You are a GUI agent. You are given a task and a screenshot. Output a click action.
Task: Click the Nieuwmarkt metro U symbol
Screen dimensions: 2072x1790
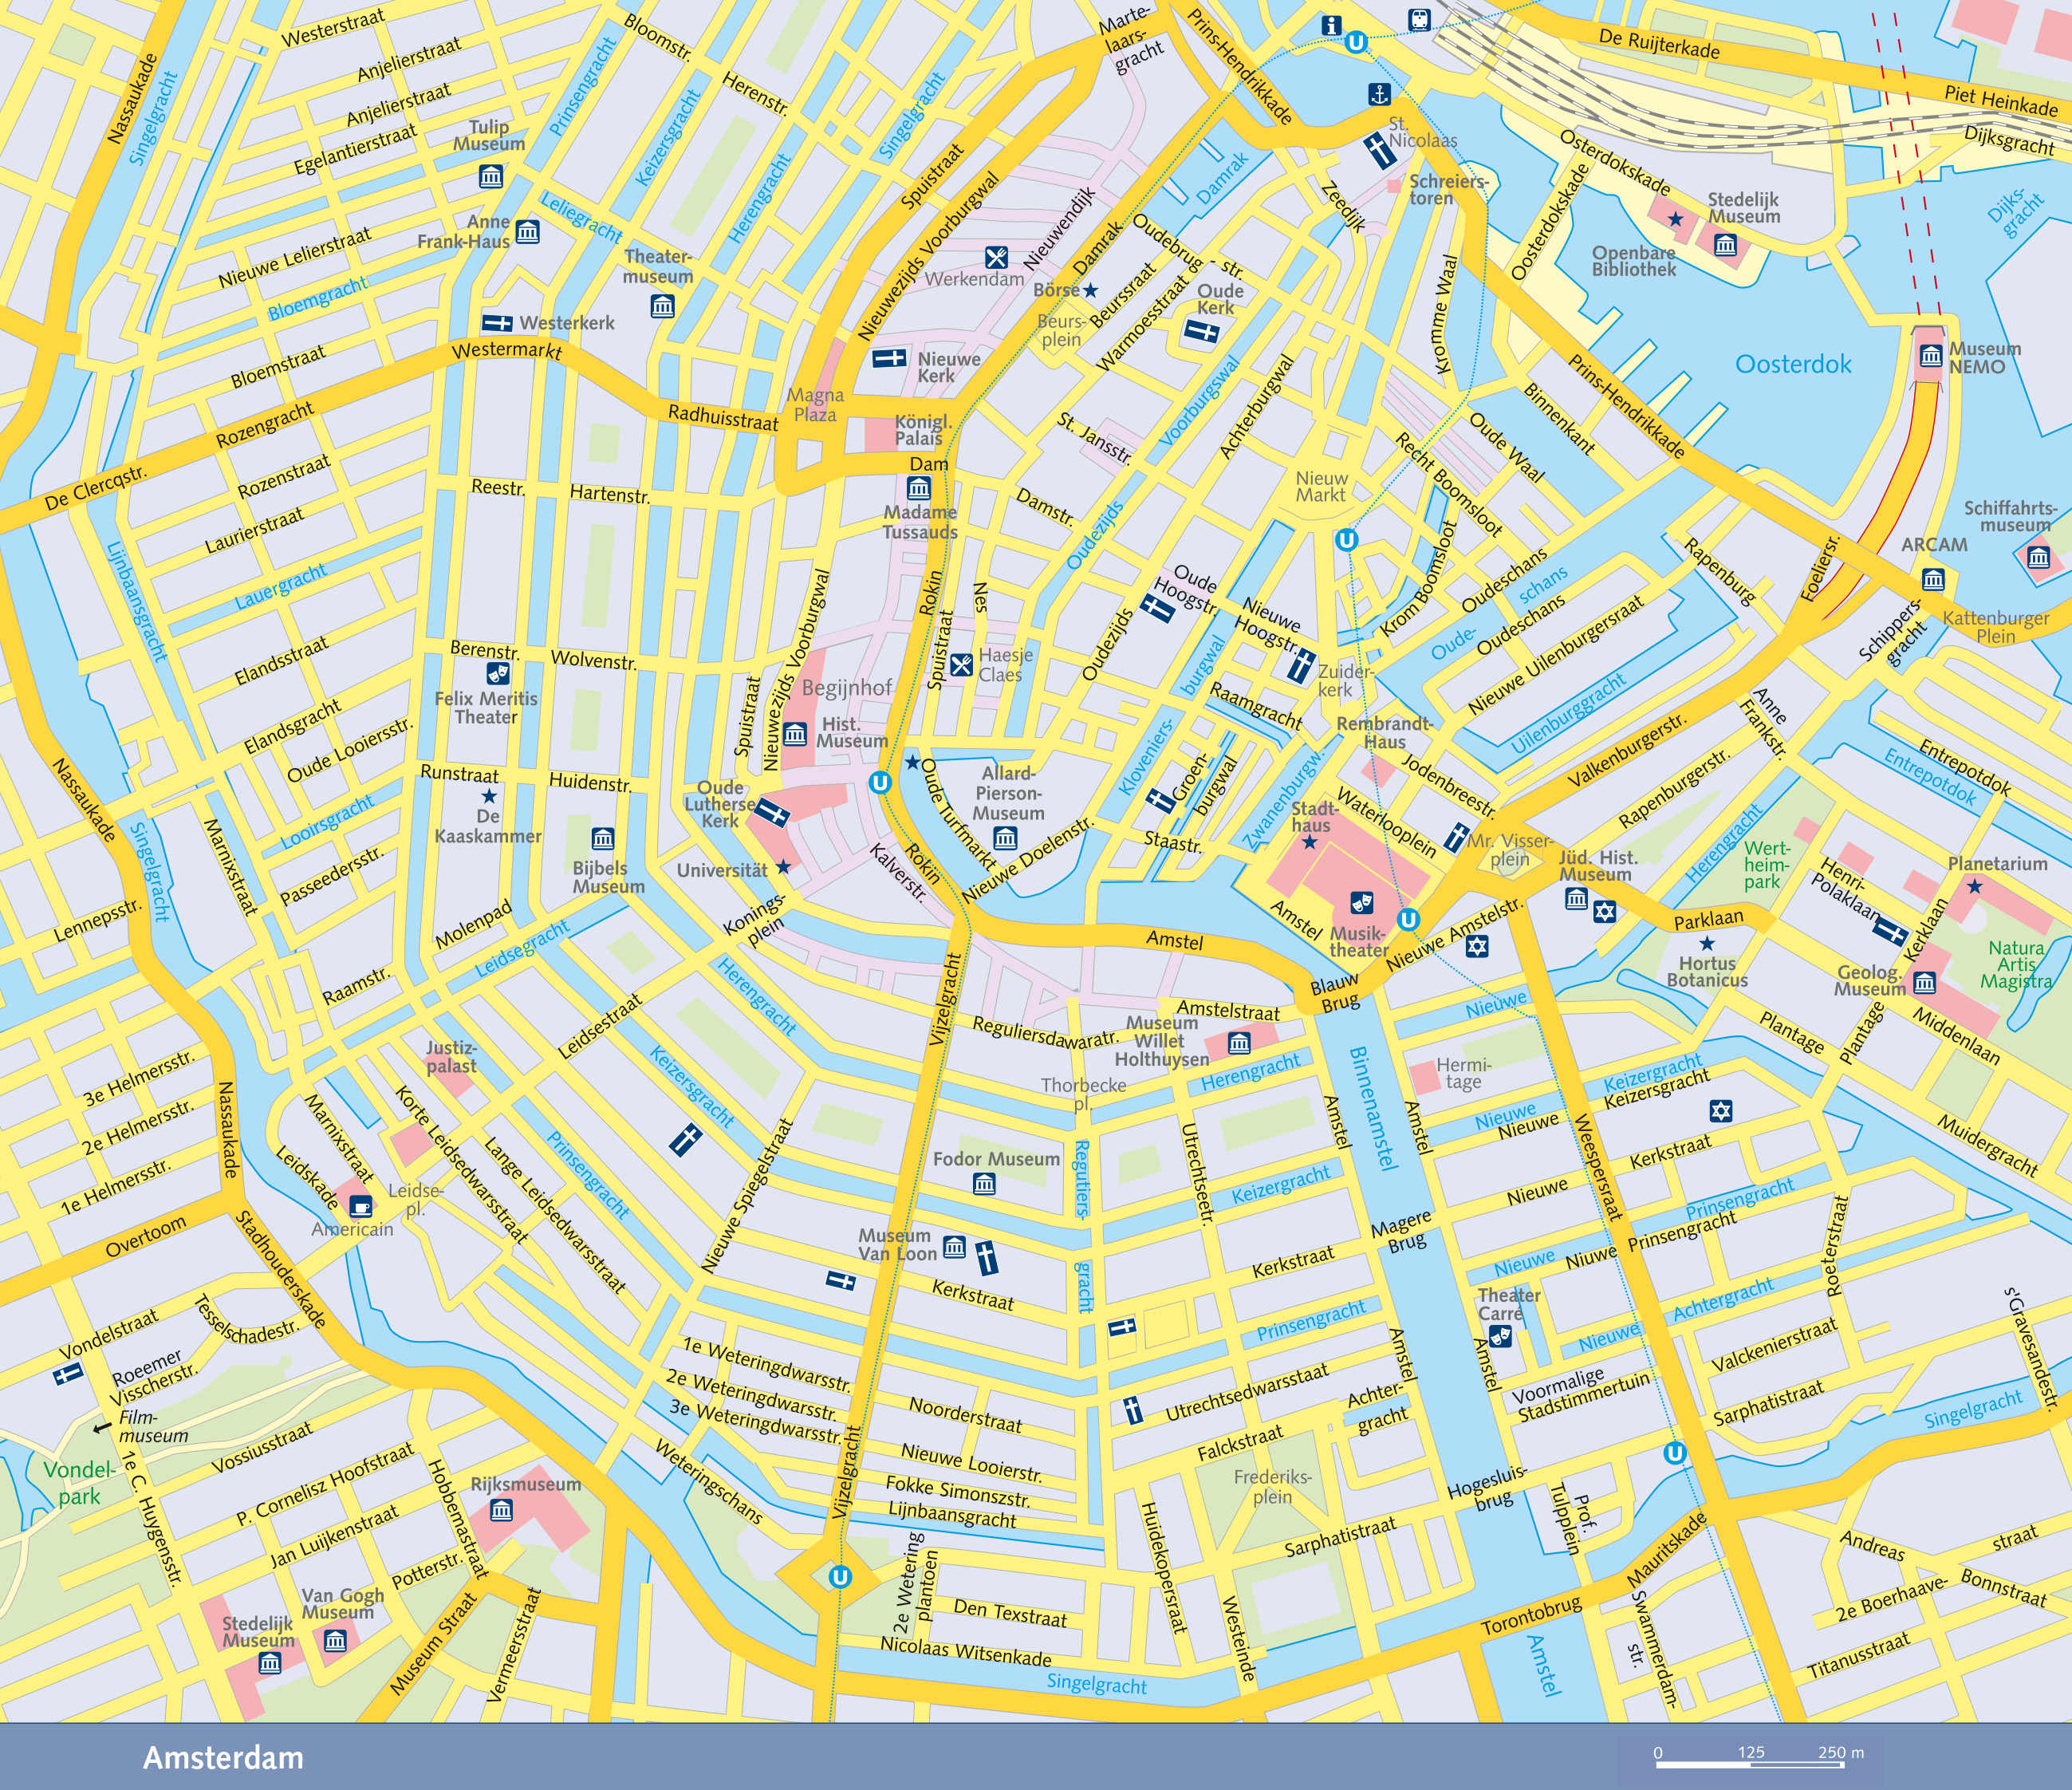1347,540
